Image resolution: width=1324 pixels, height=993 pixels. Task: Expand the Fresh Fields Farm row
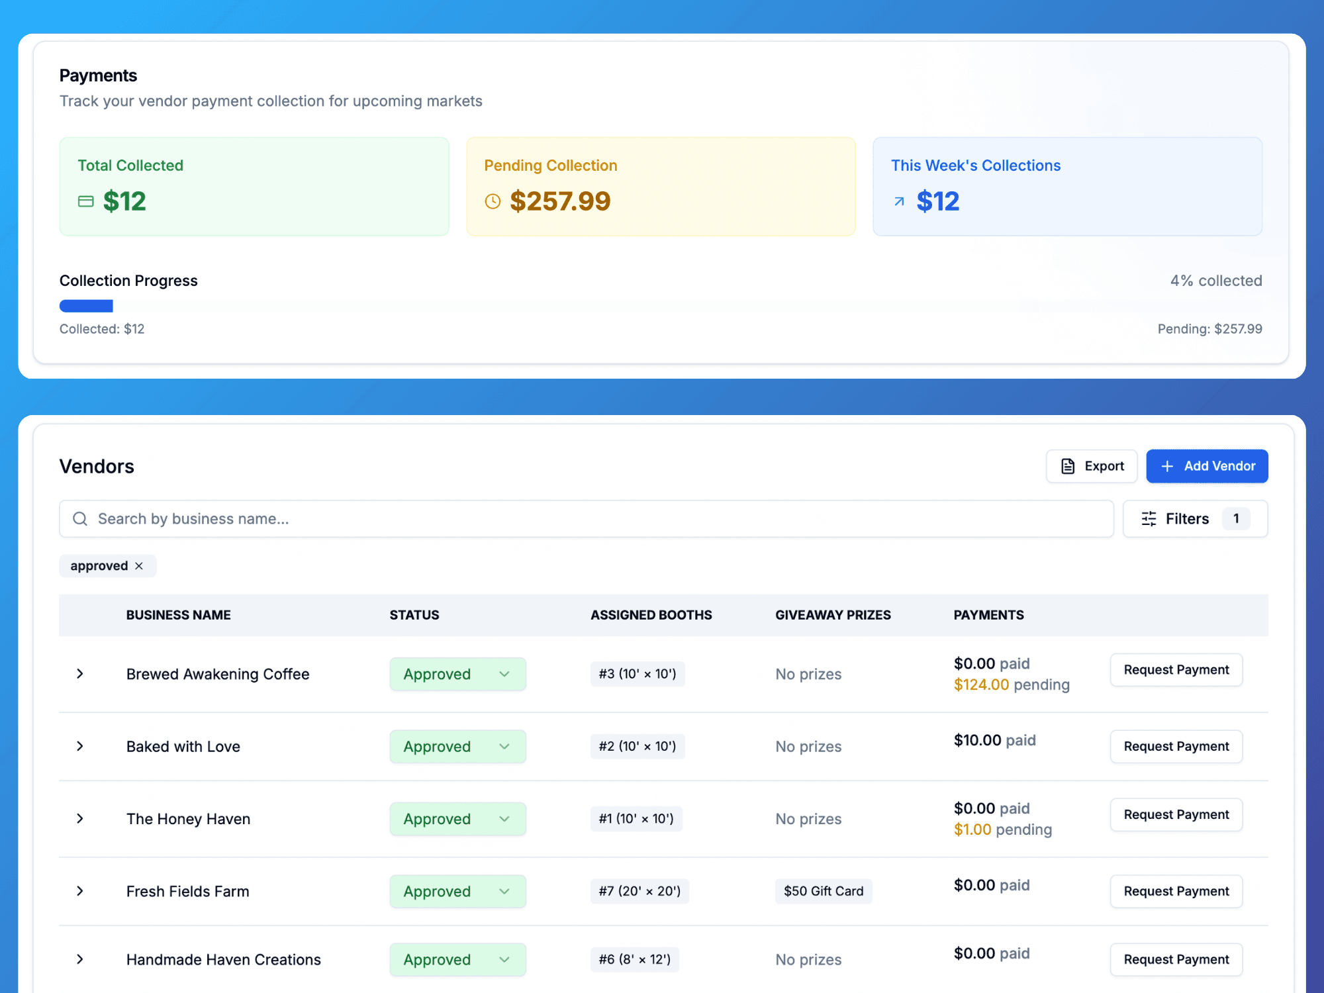click(x=80, y=891)
